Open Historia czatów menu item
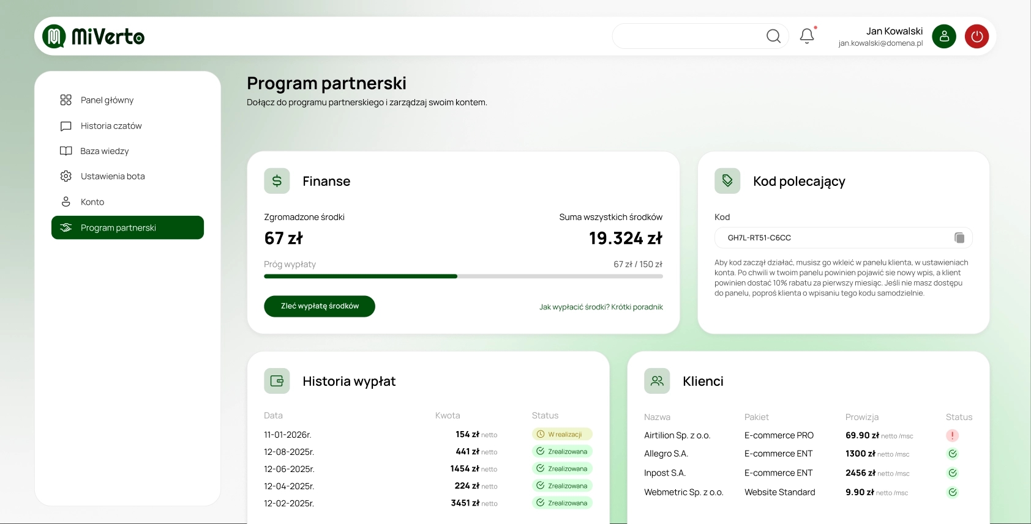The height and width of the screenshot is (524, 1031). tap(127, 126)
